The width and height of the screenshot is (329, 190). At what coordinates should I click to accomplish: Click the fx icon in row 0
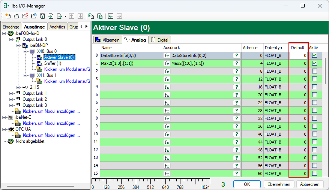pyautogui.click(x=167, y=55)
